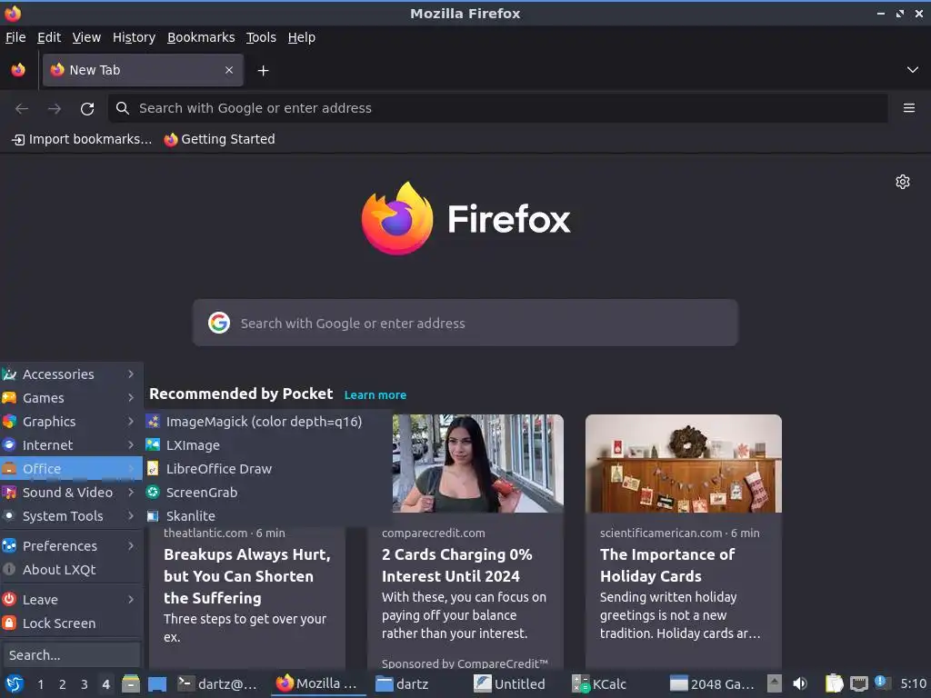Expand the Leave submenu
This screenshot has height=698, width=931.
click(71, 600)
